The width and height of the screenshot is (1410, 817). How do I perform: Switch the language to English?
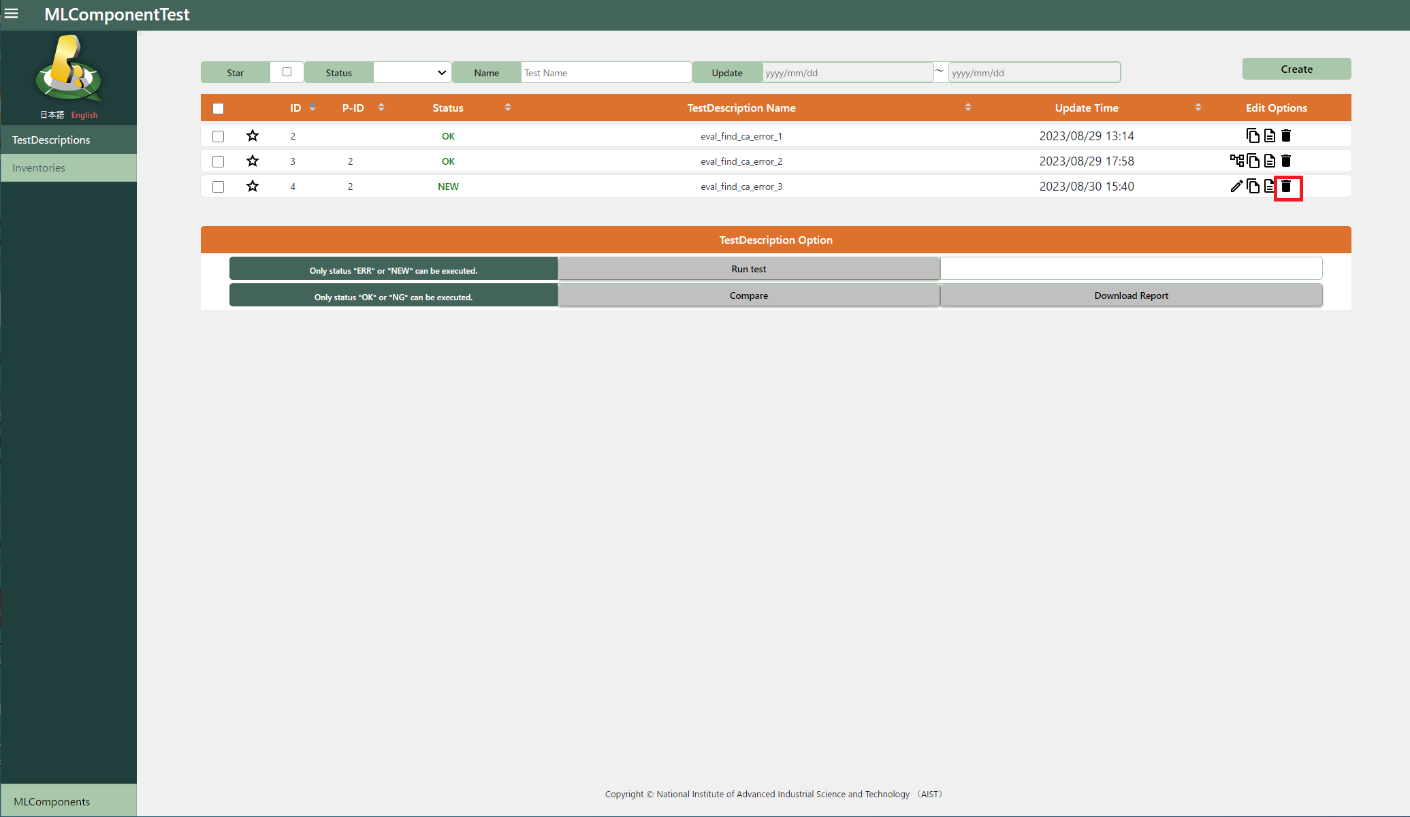coord(84,115)
